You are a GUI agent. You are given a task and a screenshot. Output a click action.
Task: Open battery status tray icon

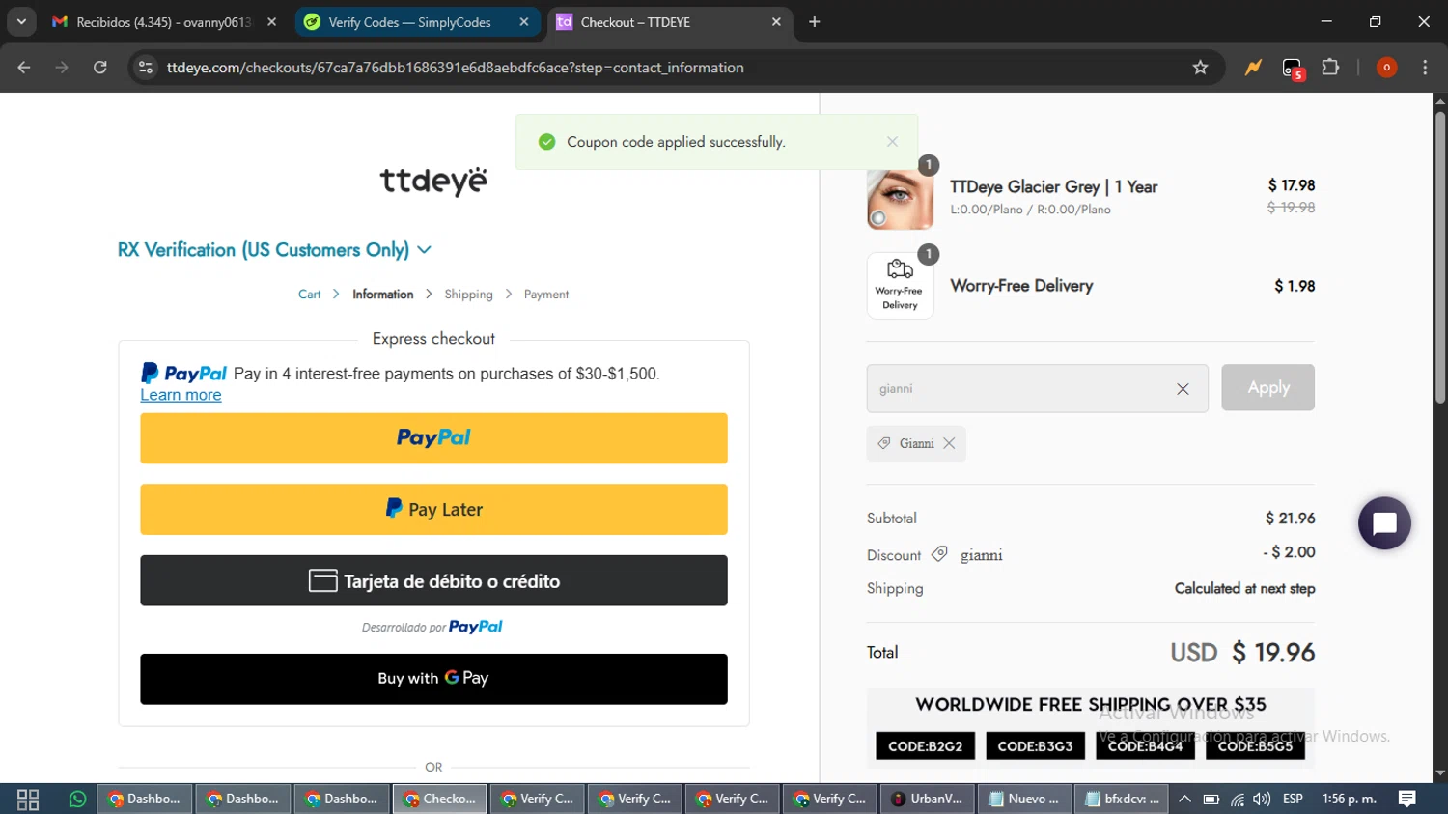coord(1211,800)
